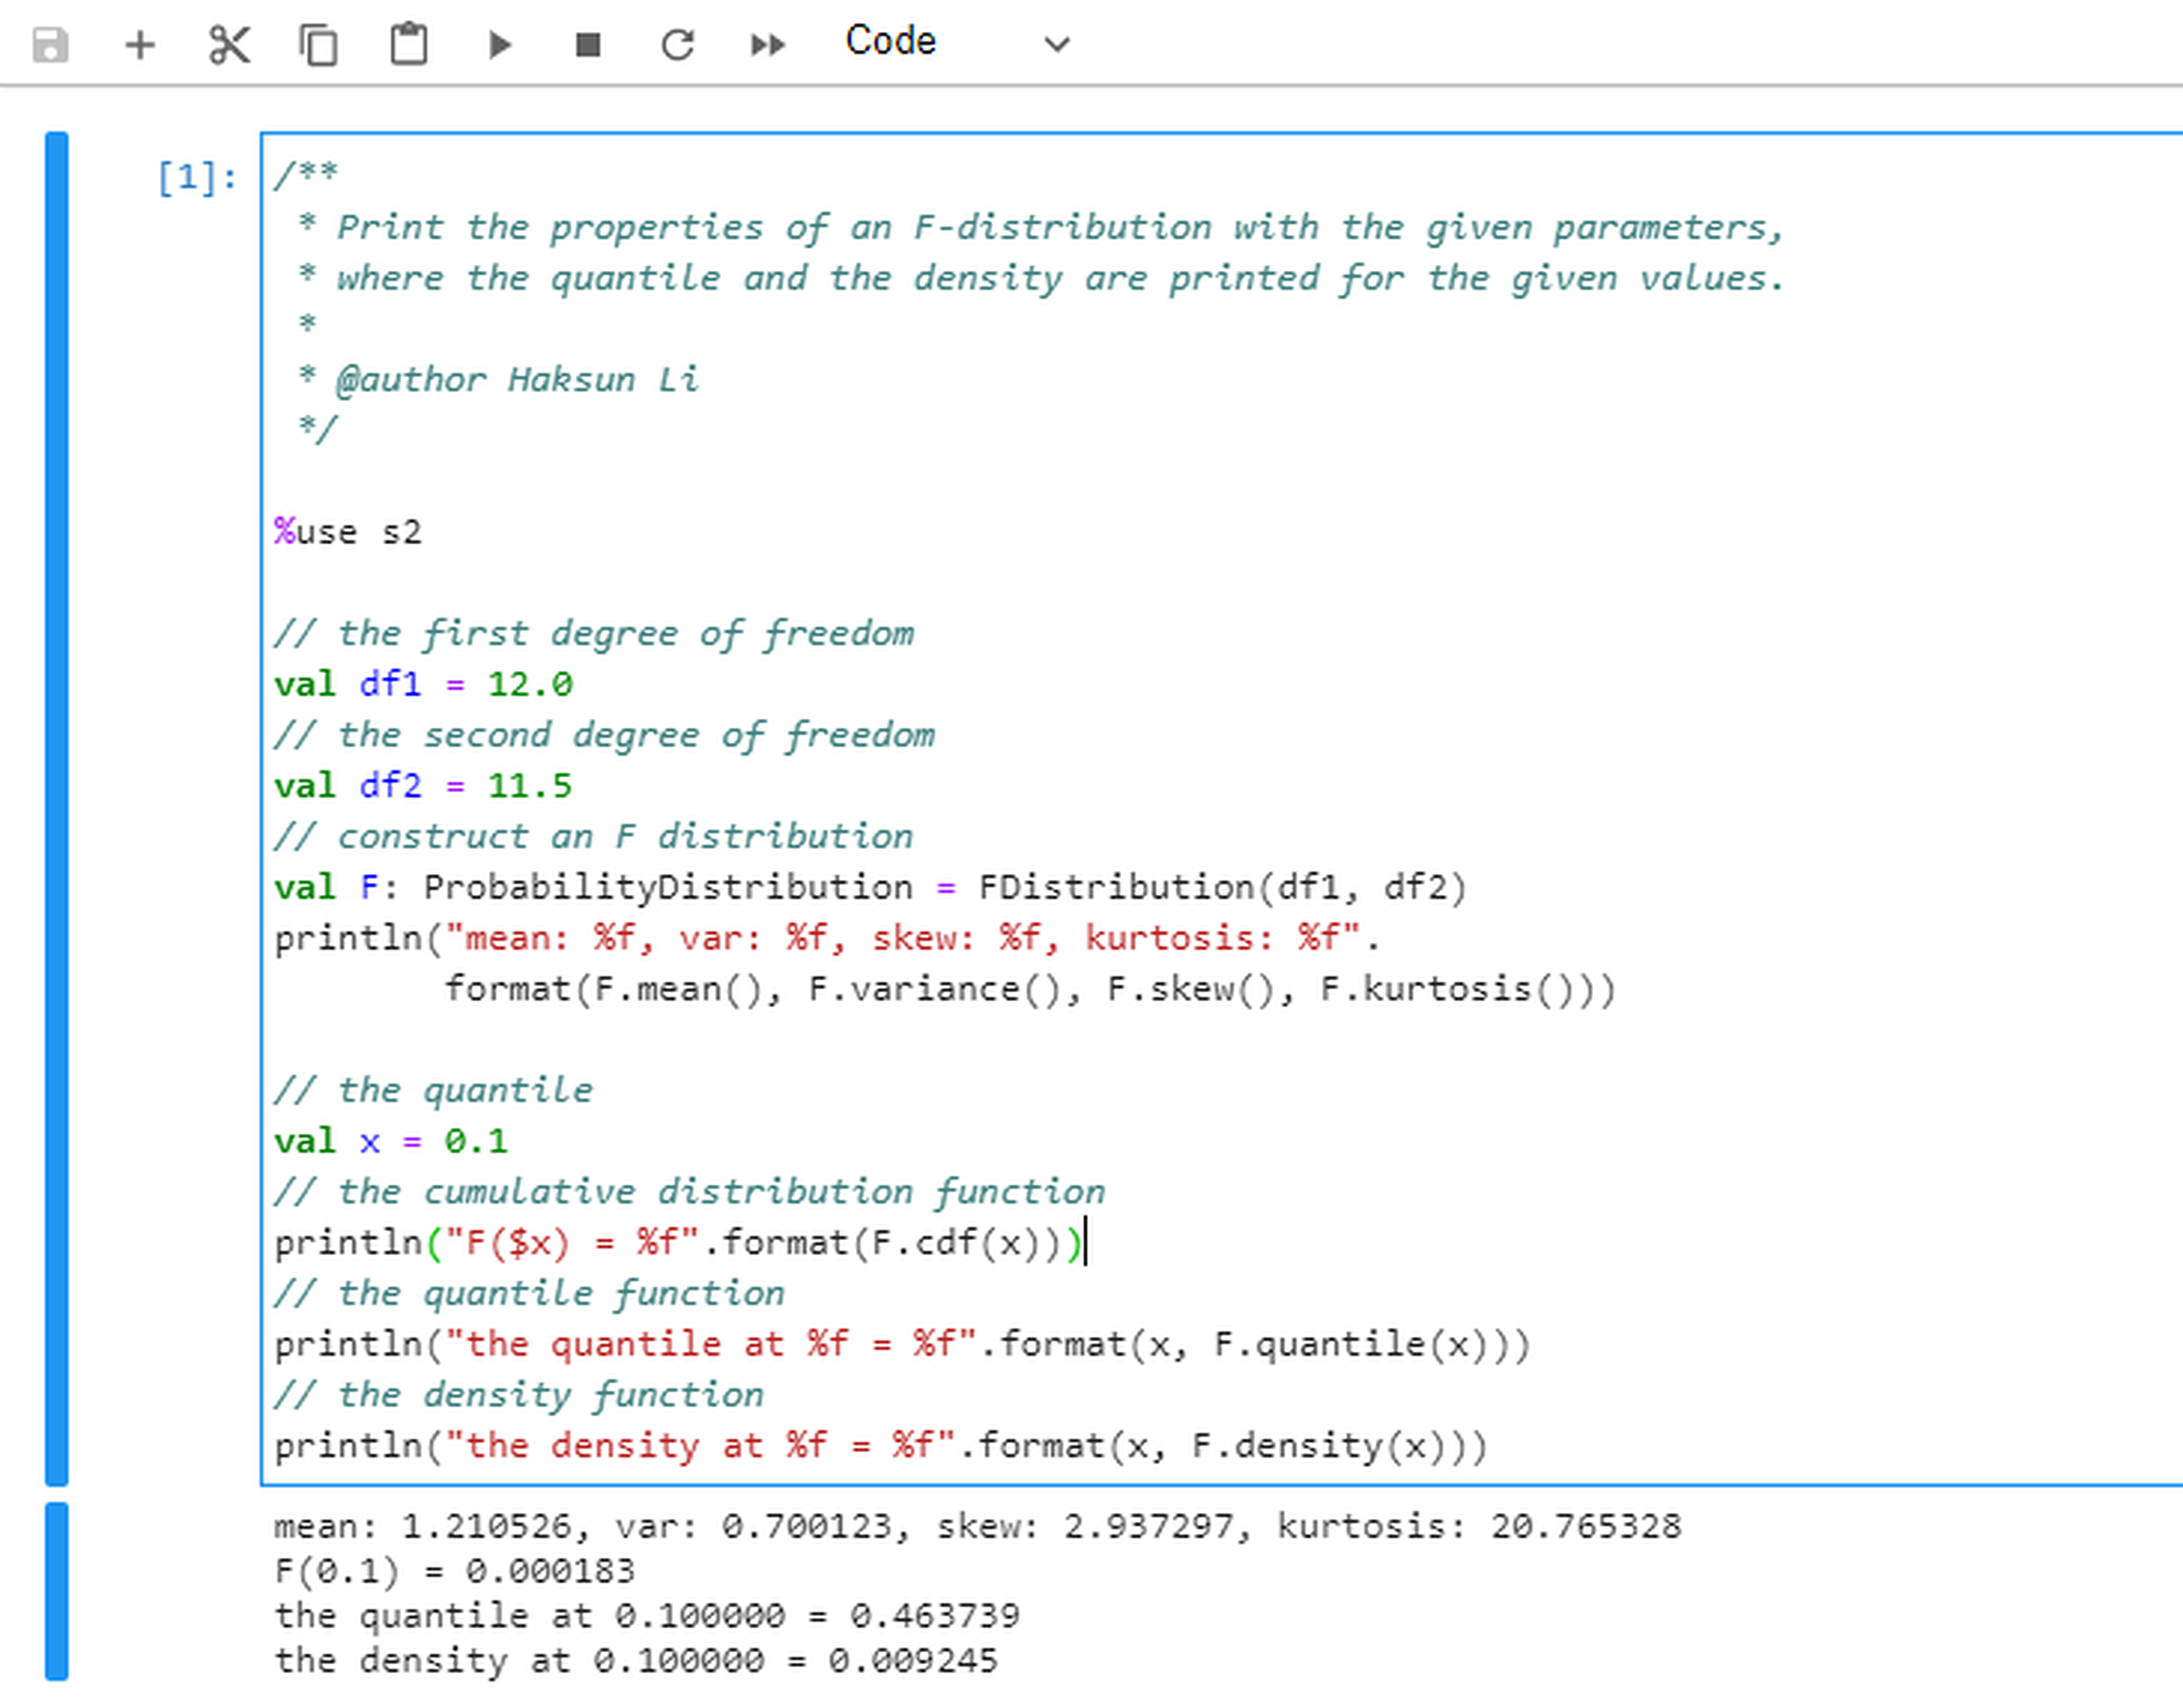The width and height of the screenshot is (2183, 1708).
Task: Click the val x = 0.1 line
Action: tap(391, 1141)
